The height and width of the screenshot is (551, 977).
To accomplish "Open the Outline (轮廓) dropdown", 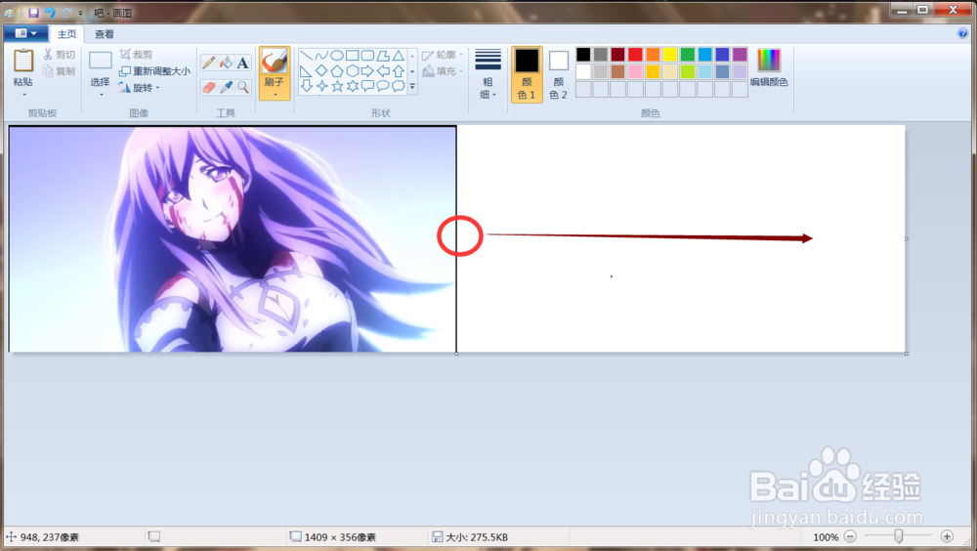I will pos(443,55).
